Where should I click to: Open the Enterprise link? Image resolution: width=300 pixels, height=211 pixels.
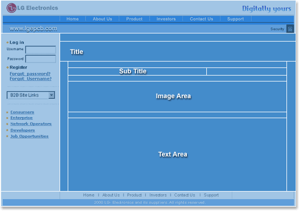click(22, 118)
